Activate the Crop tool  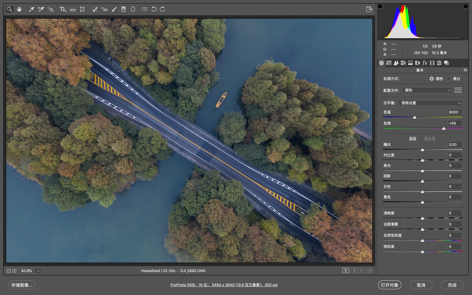click(63, 9)
